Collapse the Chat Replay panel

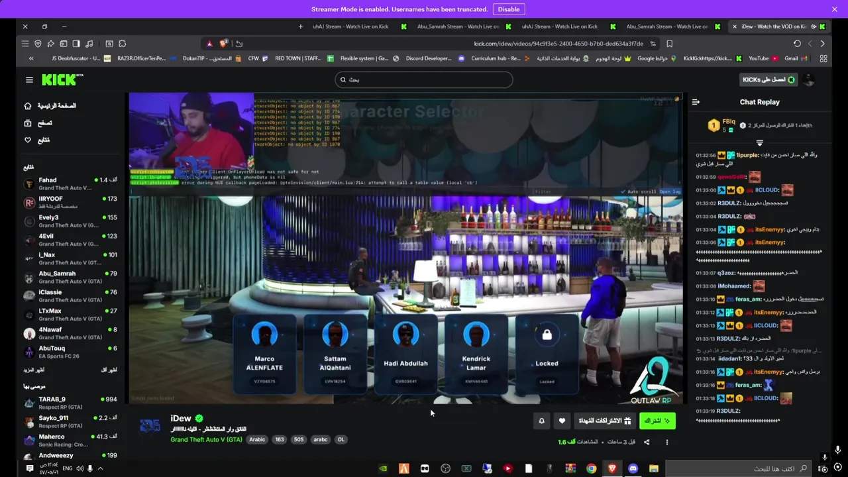[696, 102]
